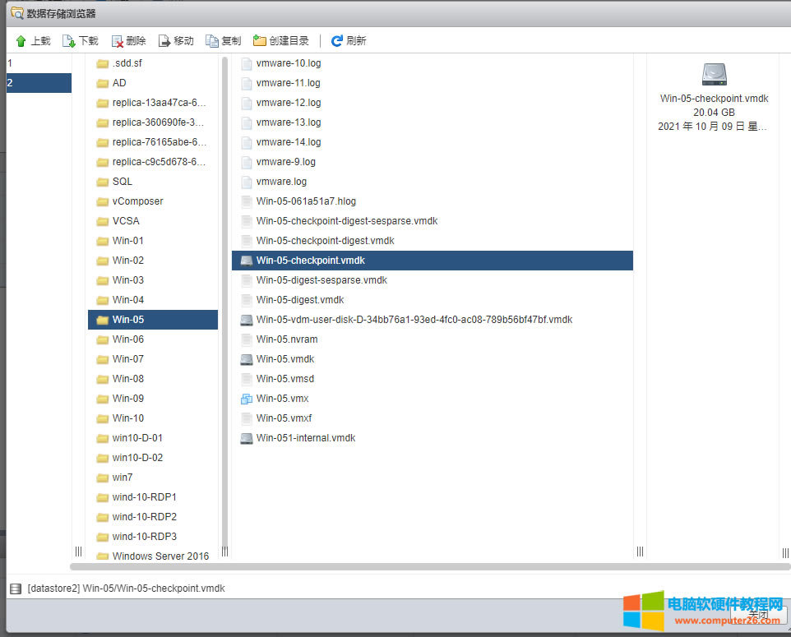The width and height of the screenshot is (791, 637).
Task: Open the Win-06 folder
Action: click(x=127, y=339)
